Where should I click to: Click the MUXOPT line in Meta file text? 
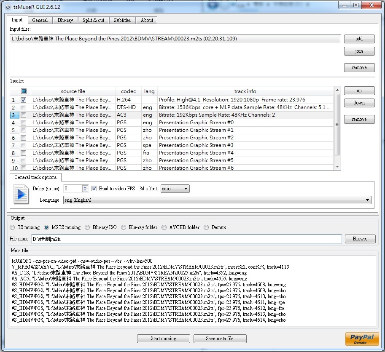click(x=82, y=261)
